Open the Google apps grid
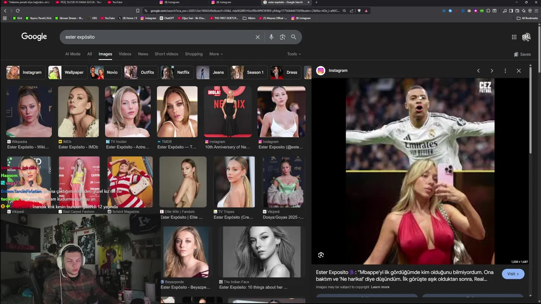 pos(514,37)
